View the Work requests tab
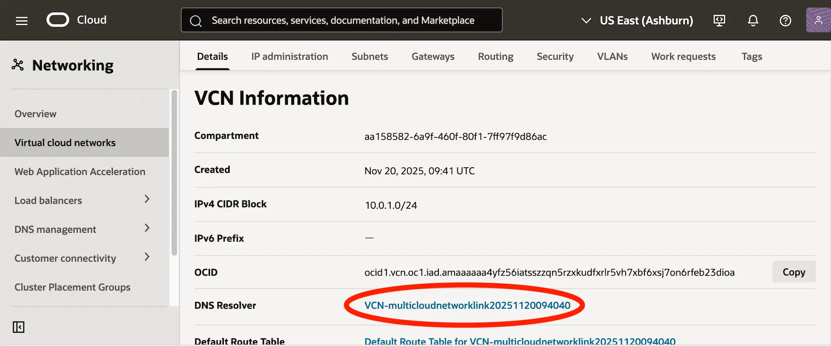The height and width of the screenshot is (346, 831). point(683,56)
